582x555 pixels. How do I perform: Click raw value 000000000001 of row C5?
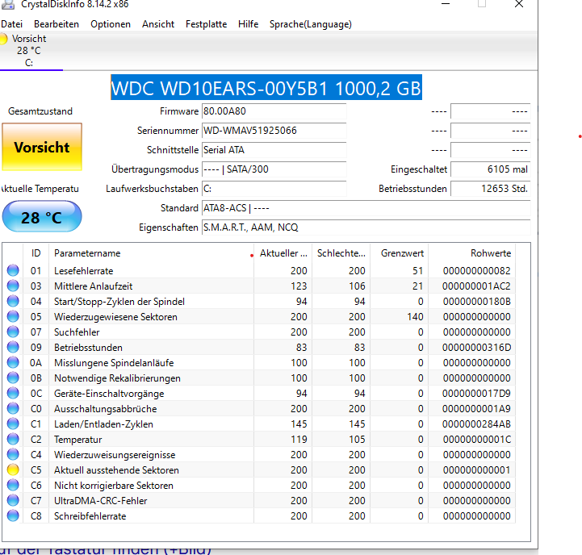(476, 470)
